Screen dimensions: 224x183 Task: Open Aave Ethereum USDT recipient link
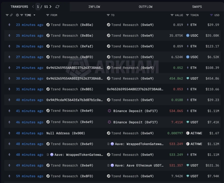(x=139, y=165)
